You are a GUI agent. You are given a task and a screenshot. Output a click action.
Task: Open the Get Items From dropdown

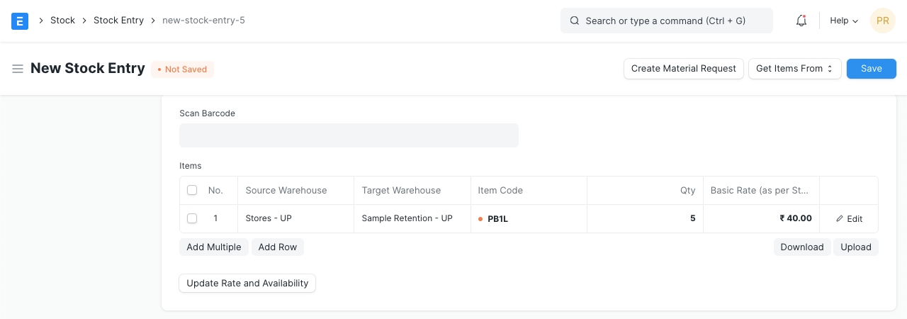tap(794, 69)
